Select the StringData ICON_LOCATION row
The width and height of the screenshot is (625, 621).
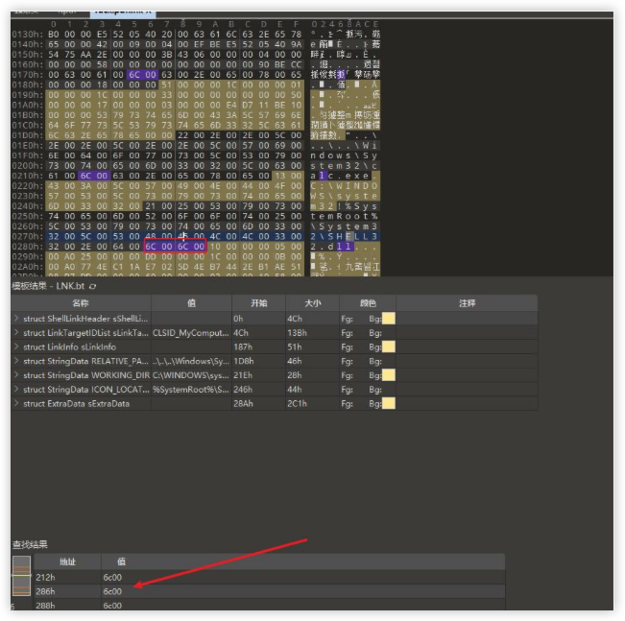(84, 390)
